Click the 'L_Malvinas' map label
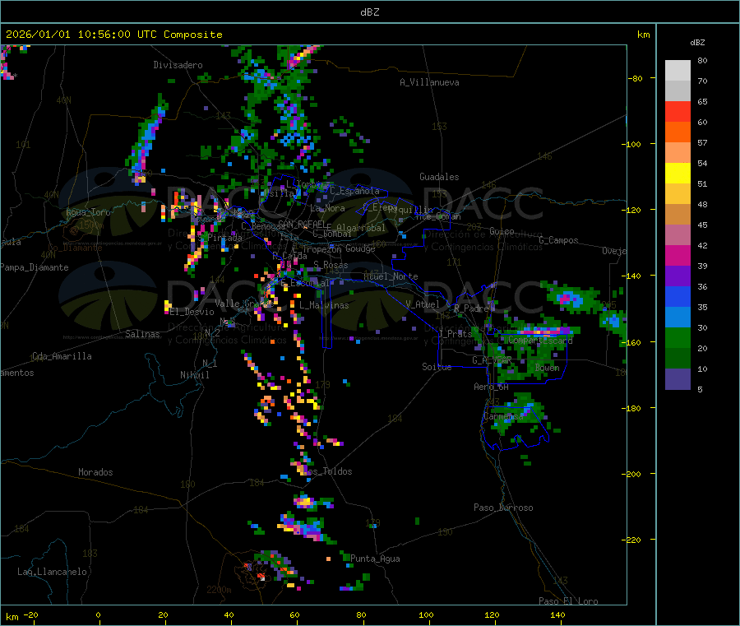The height and width of the screenshot is (626, 740). coord(324,305)
